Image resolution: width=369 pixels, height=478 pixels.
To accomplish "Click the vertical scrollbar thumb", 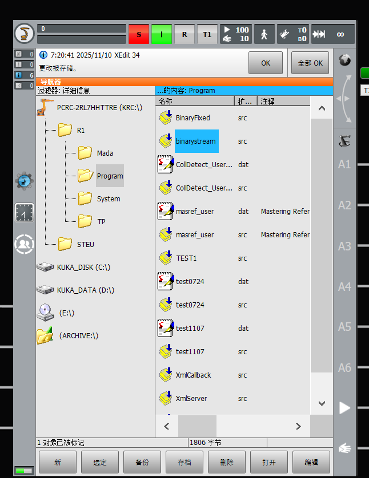I will click(x=322, y=245).
